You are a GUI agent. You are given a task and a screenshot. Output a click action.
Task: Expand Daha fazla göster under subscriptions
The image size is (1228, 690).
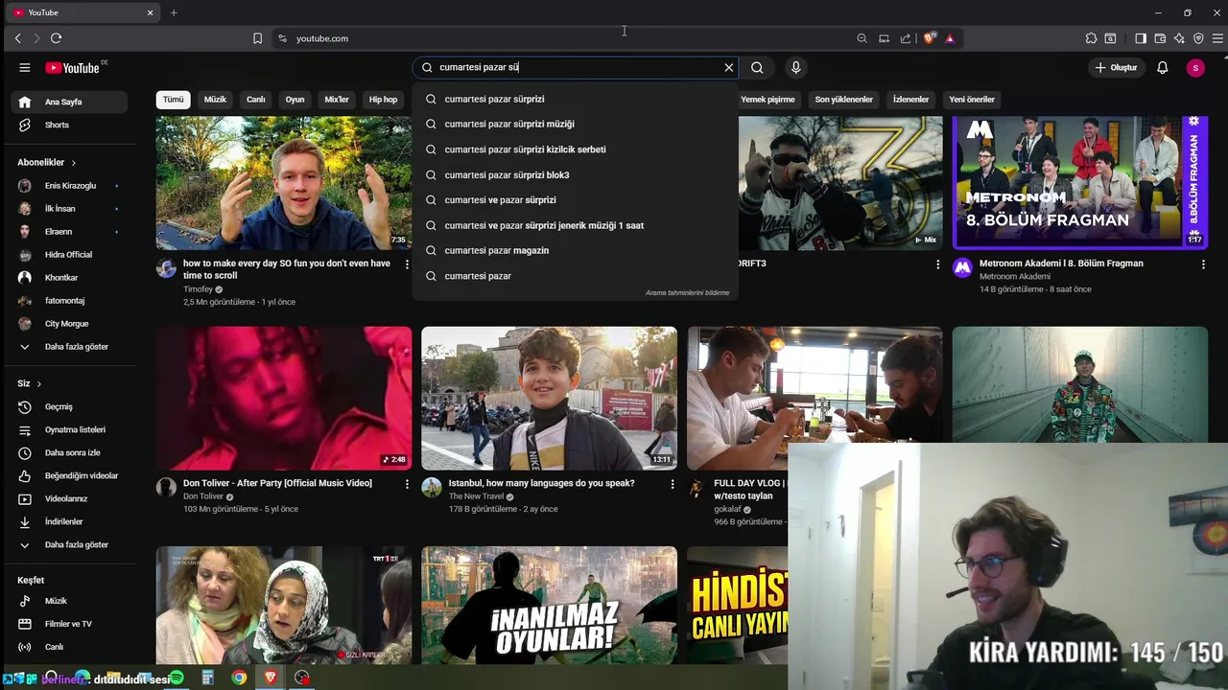click(69, 347)
